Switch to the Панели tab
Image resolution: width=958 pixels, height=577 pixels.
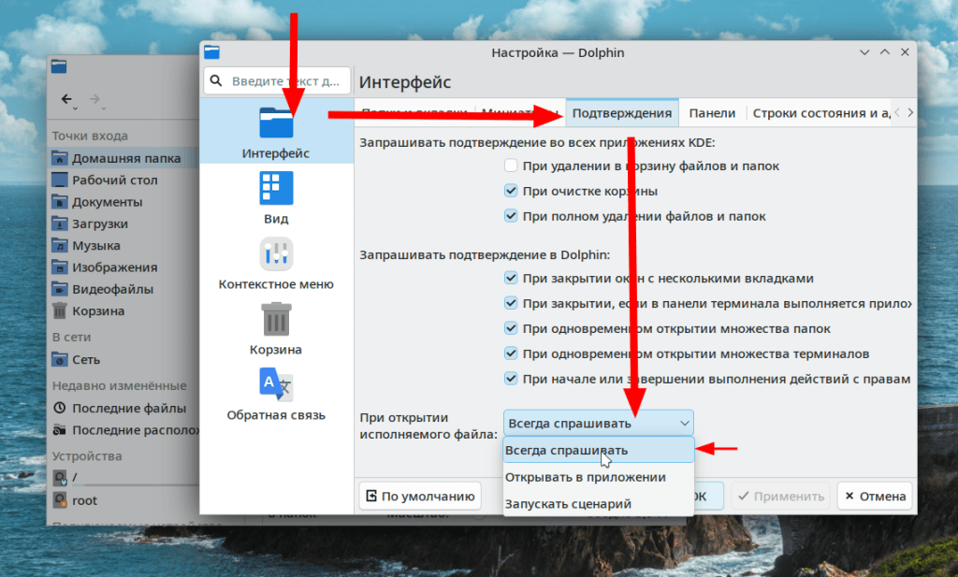712,113
